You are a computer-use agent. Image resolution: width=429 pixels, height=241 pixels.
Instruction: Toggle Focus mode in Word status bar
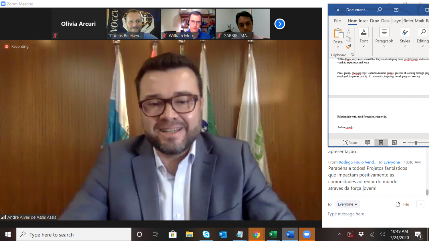[350, 143]
